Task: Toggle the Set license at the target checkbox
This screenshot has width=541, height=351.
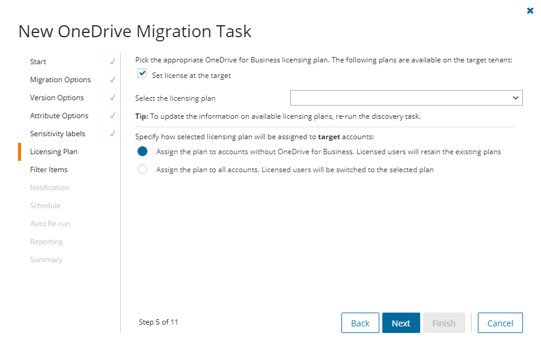Action: coord(142,74)
